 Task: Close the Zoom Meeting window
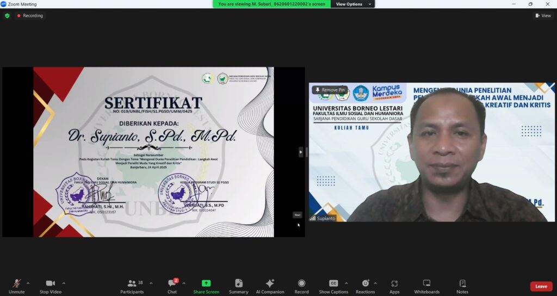tap(547, 4)
